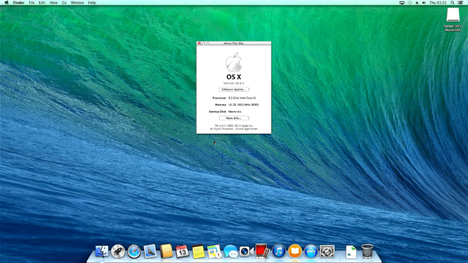Viewport: 468px width, 263px height.
Task: Launch iTunes from the dock
Action: click(x=278, y=251)
